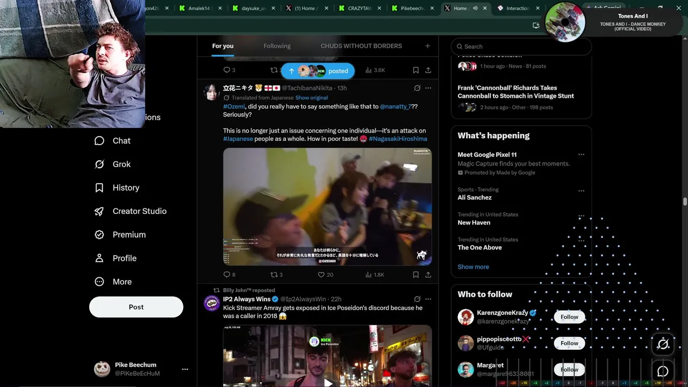Click the X search input field

pyautogui.click(x=521, y=46)
